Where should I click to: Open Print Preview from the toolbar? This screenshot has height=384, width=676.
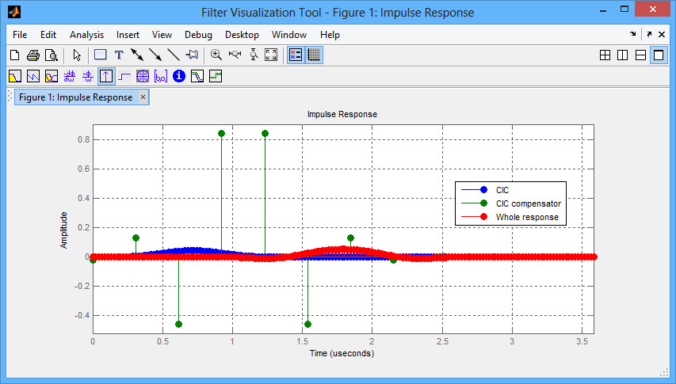click(52, 55)
